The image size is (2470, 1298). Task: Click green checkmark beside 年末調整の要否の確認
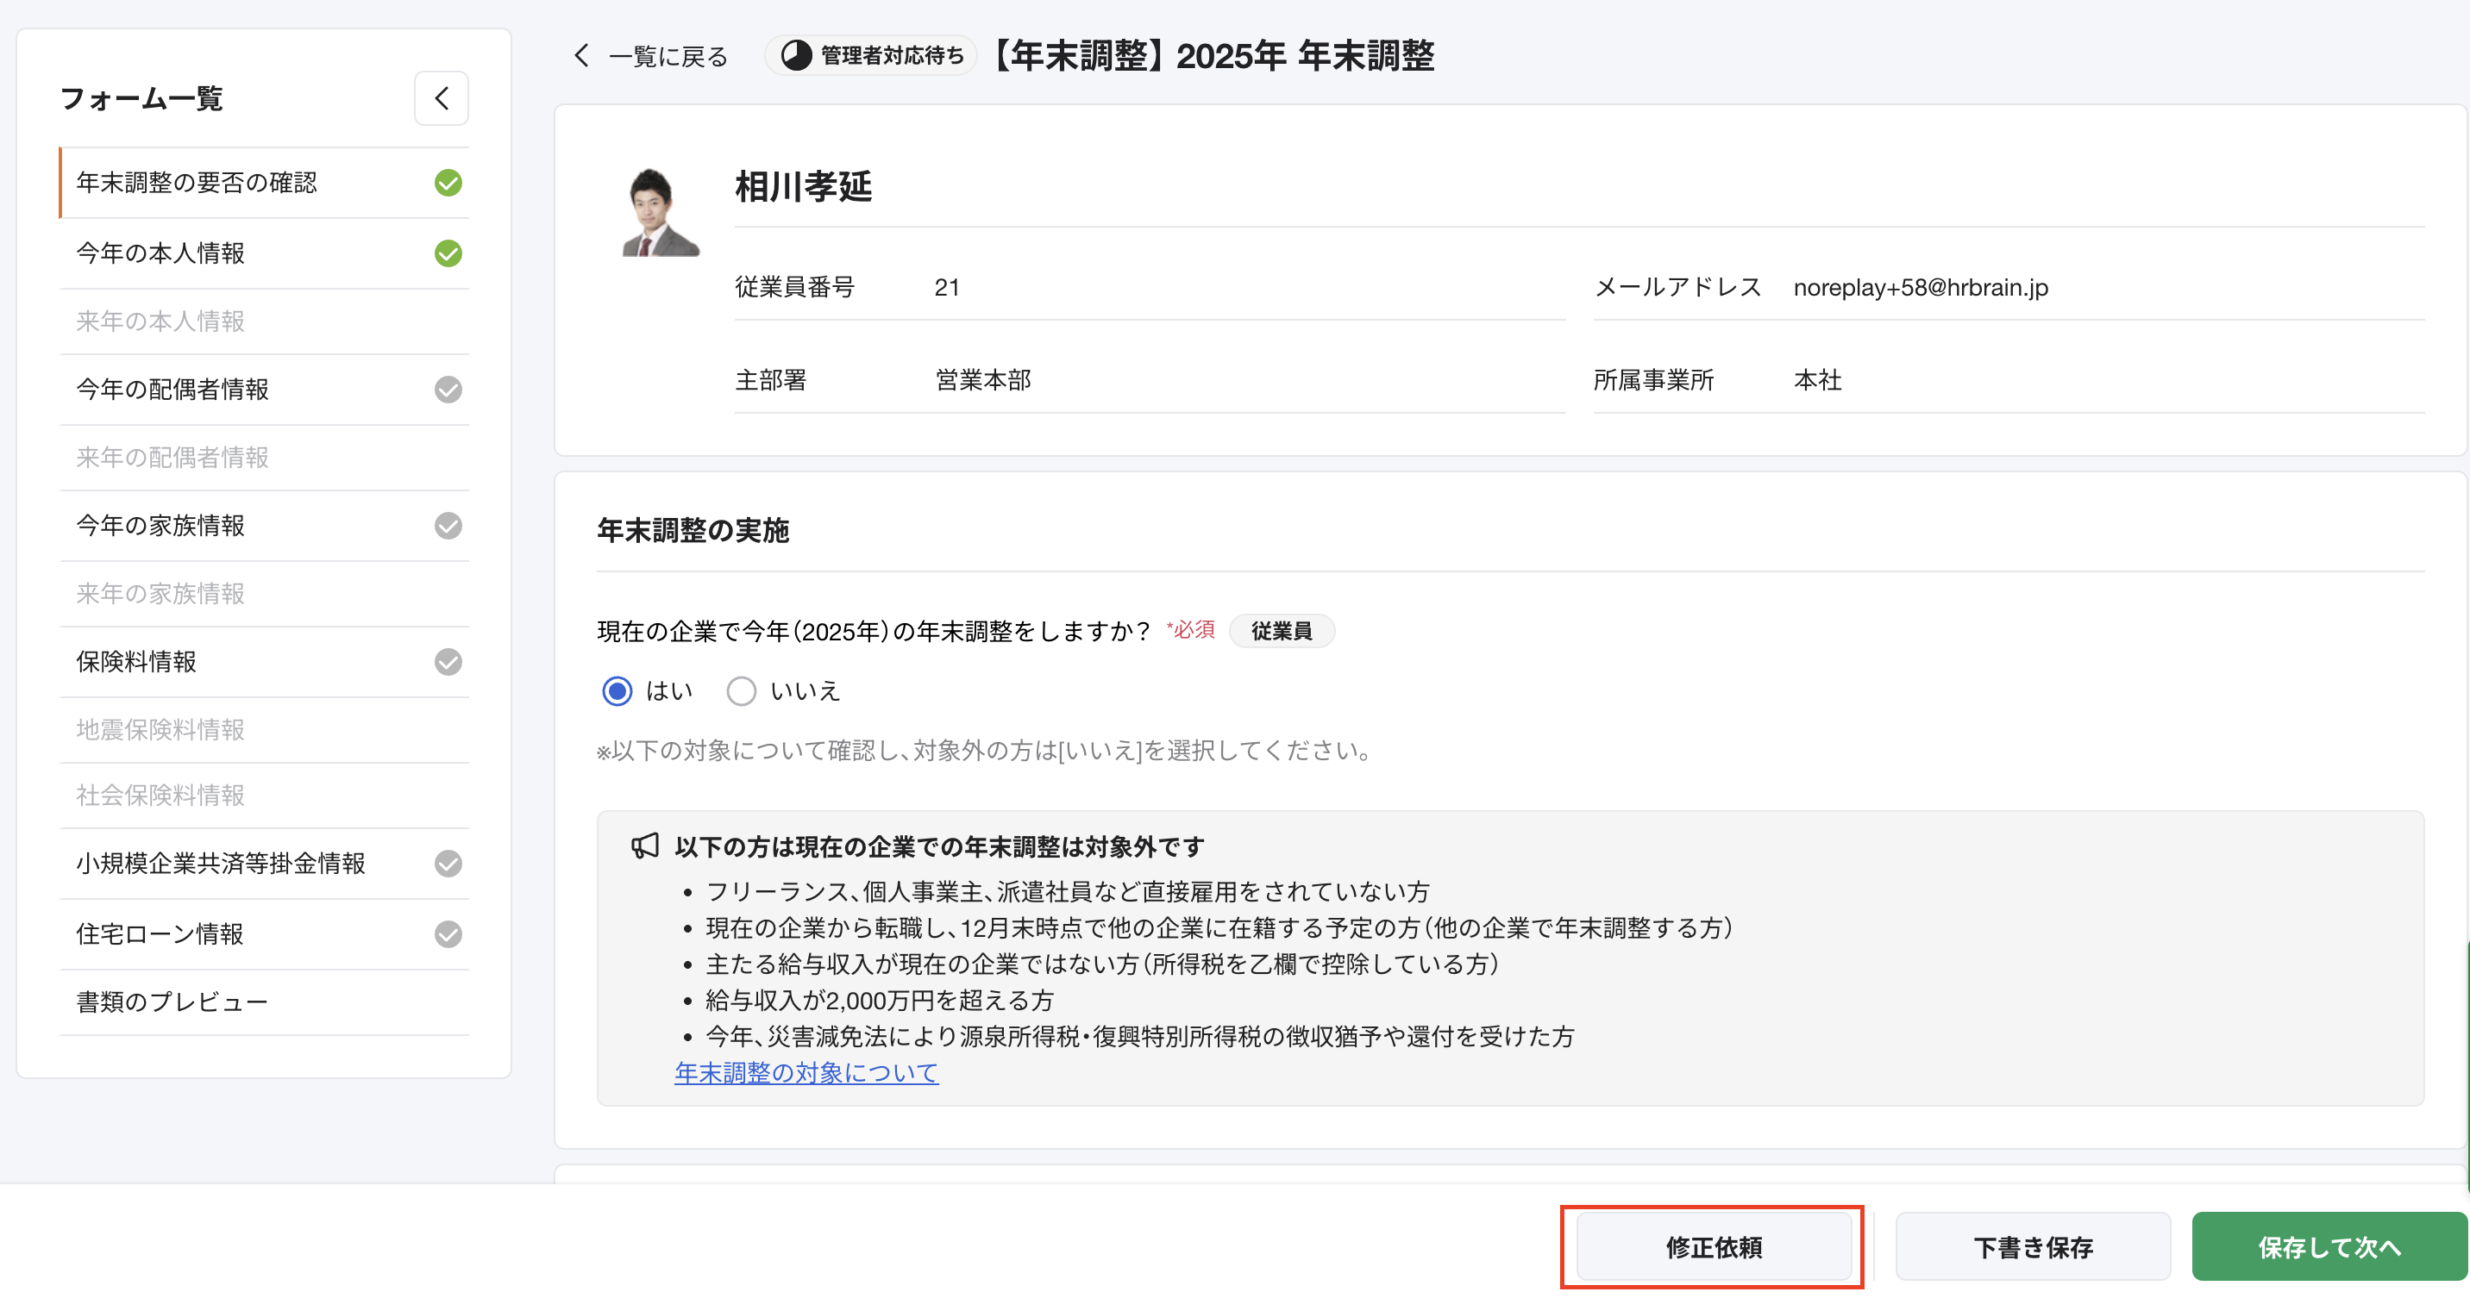pos(448,183)
